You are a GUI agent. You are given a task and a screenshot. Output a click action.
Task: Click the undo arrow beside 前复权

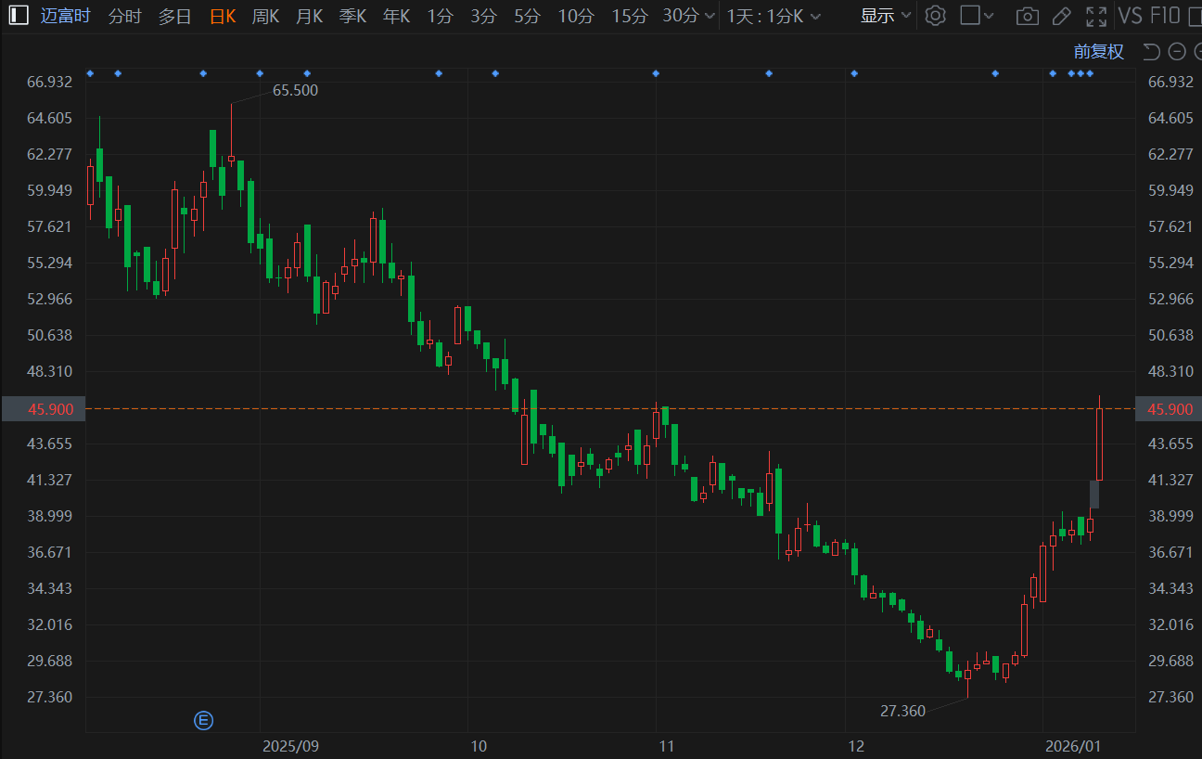pyautogui.click(x=1151, y=51)
